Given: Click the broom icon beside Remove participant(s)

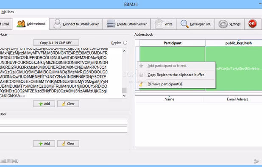Looking at the screenshot, I should [x=141, y=84].
